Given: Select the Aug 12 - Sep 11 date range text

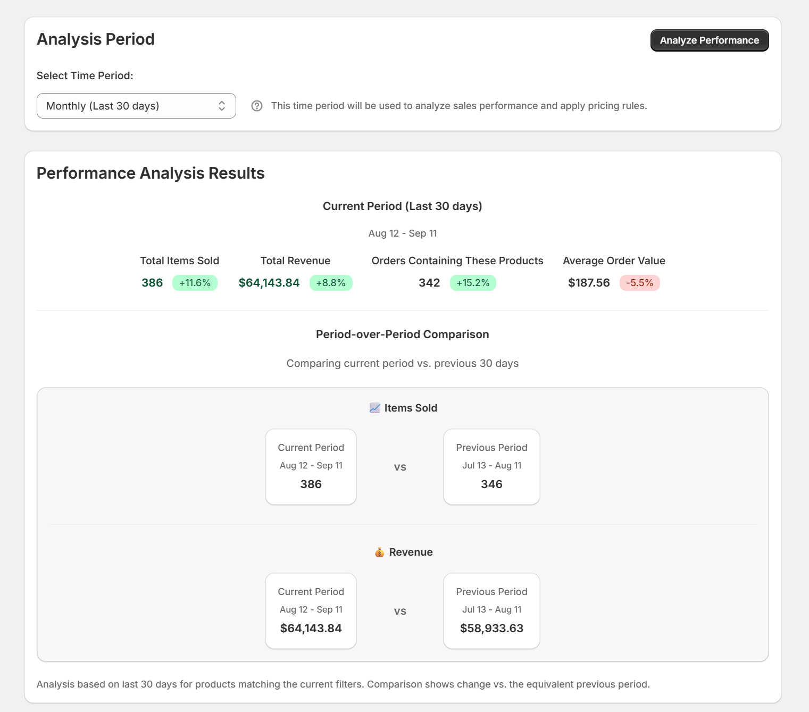Looking at the screenshot, I should pos(403,233).
